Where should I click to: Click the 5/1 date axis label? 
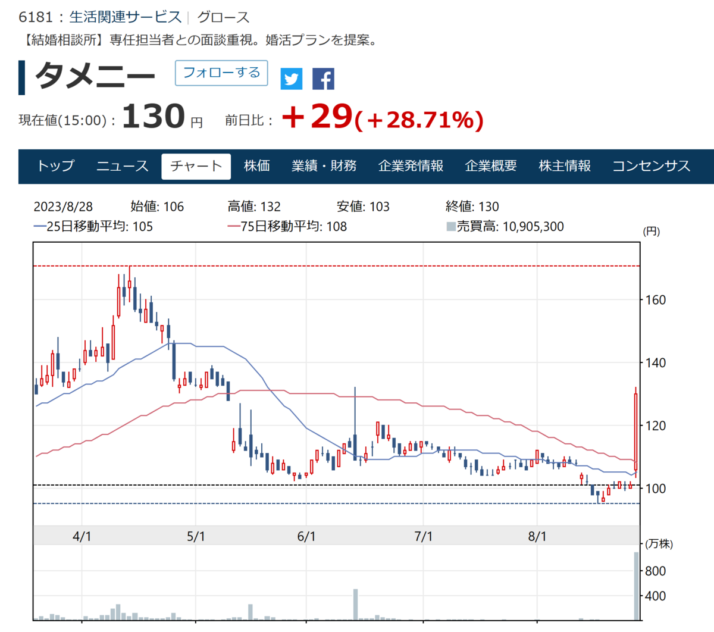pyautogui.click(x=196, y=537)
